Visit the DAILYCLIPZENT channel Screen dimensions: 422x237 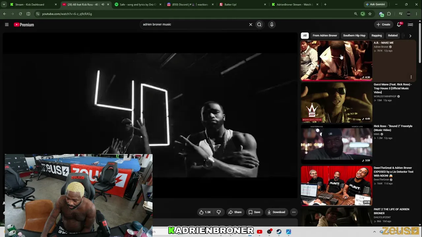click(382, 217)
